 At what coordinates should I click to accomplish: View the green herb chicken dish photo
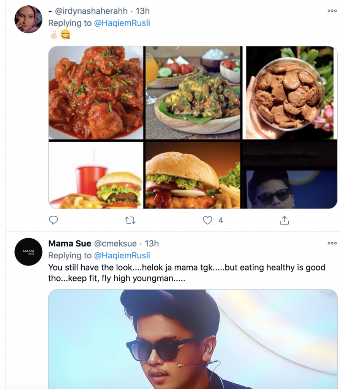tap(193, 93)
